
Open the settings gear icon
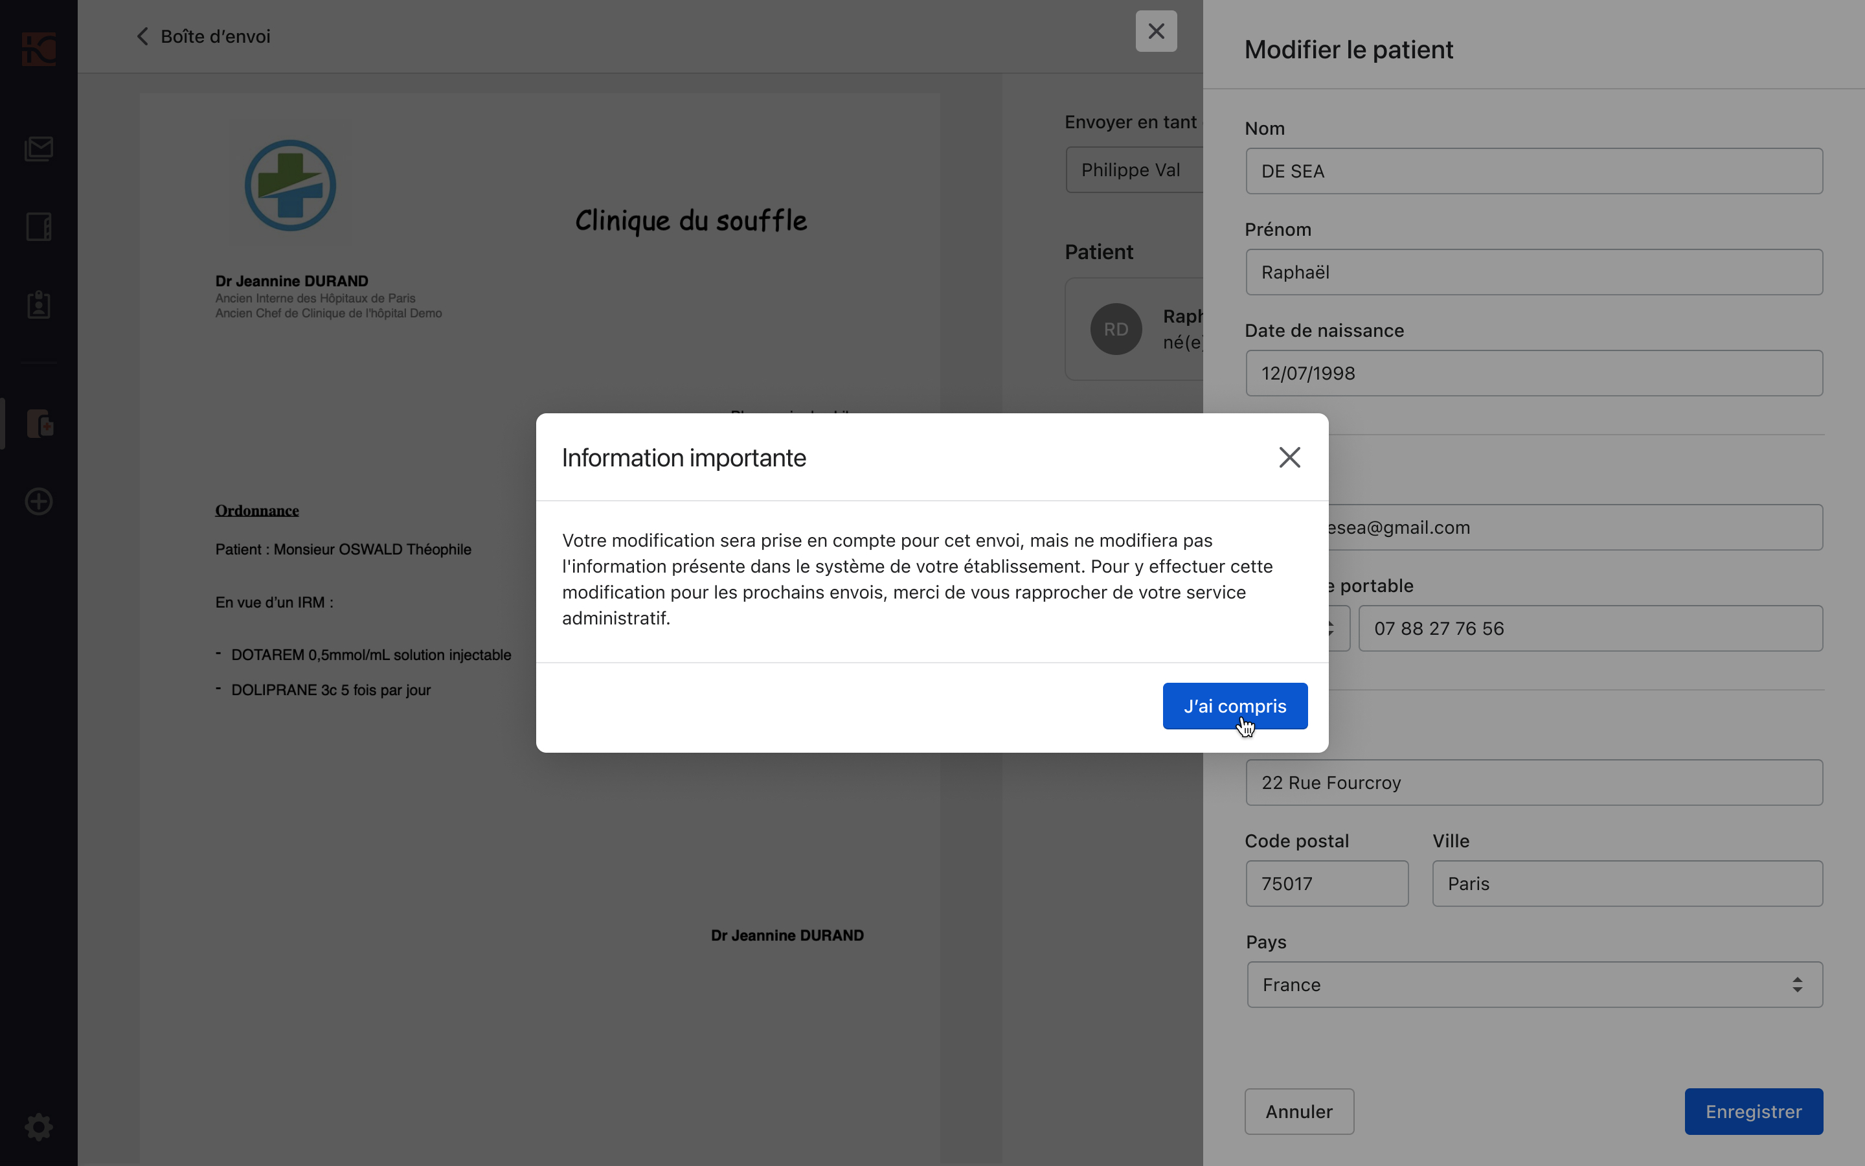coord(39,1126)
